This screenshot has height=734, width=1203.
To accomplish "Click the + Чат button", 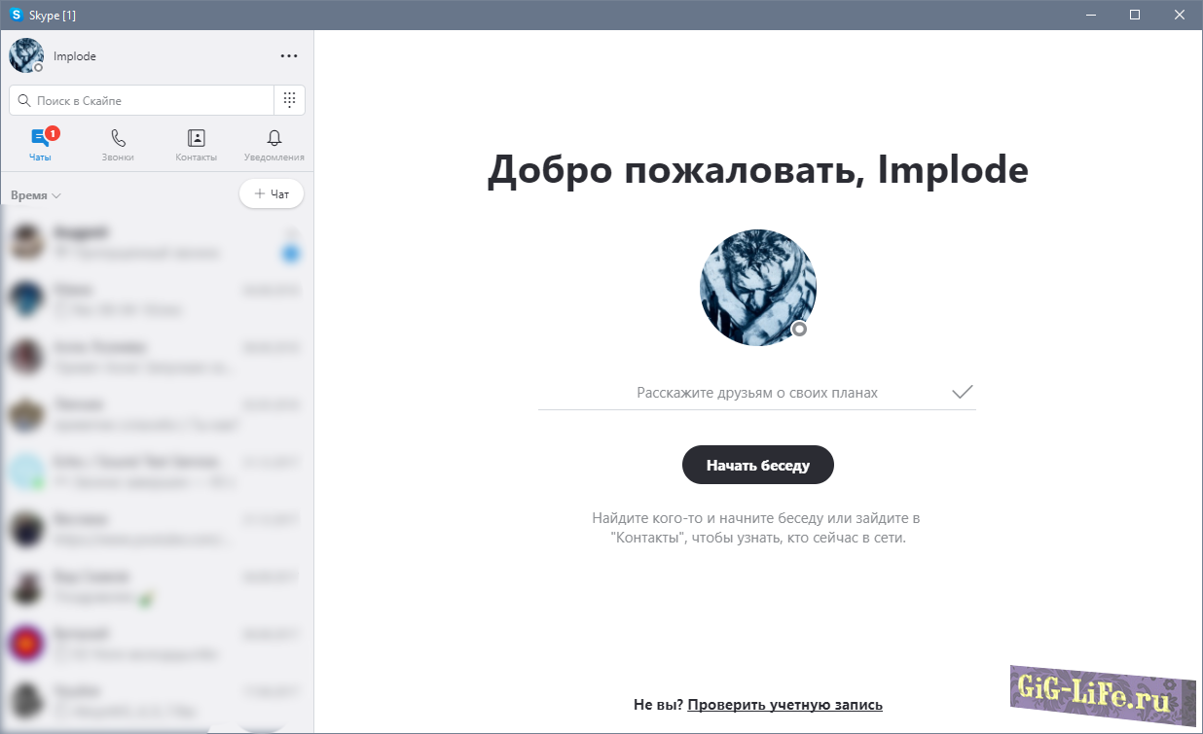I will click(272, 194).
